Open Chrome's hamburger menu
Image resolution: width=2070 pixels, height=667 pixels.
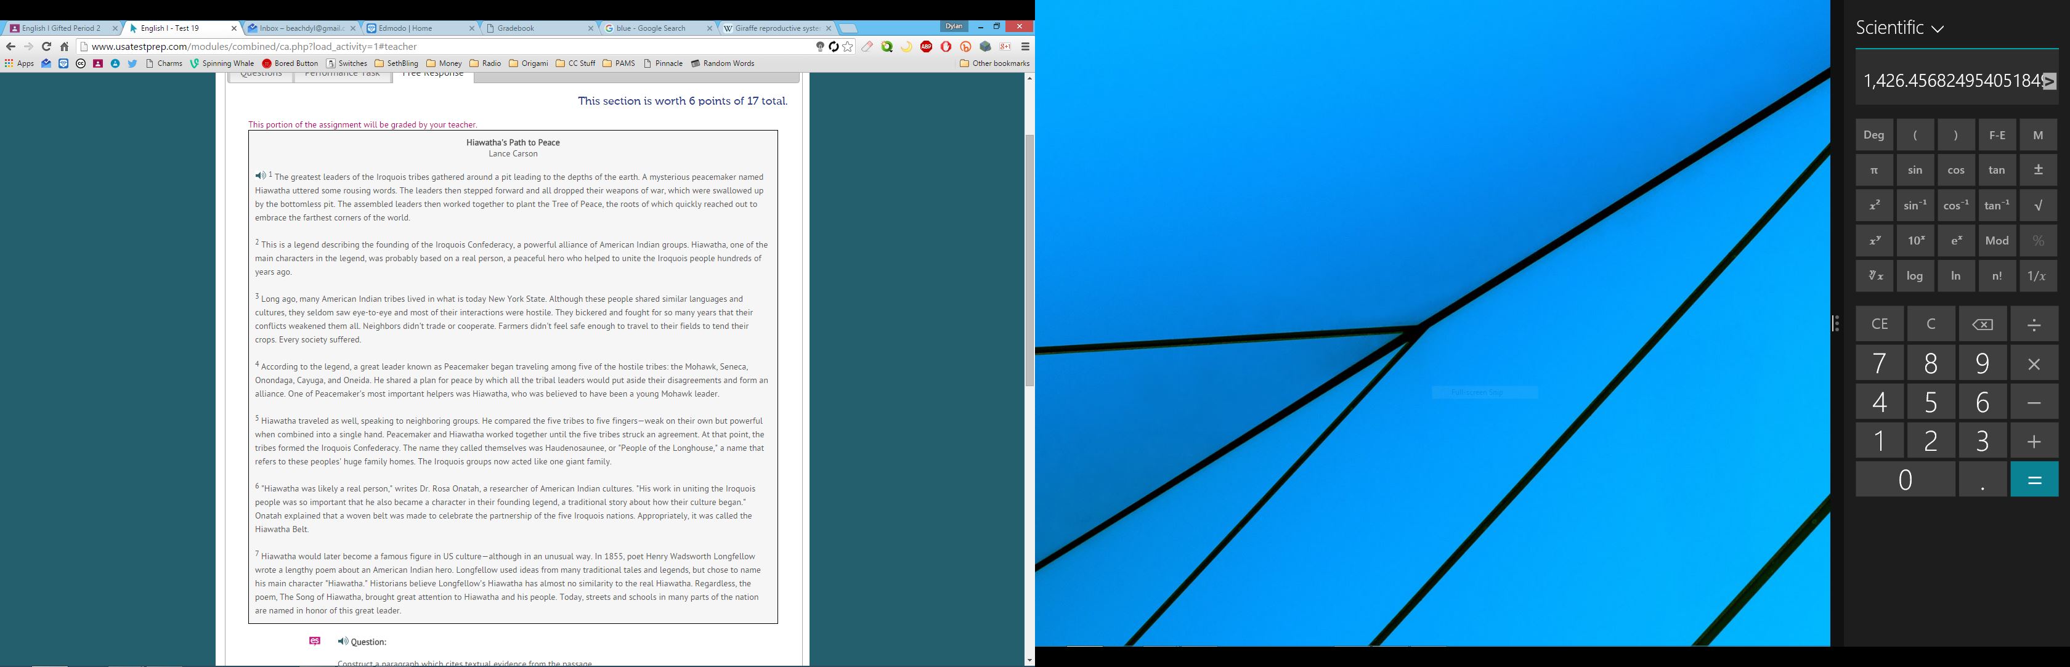1025,47
